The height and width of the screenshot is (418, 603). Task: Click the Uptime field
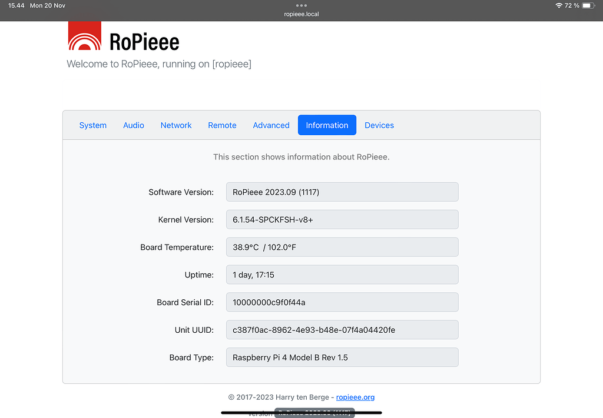tap(342, 275)
